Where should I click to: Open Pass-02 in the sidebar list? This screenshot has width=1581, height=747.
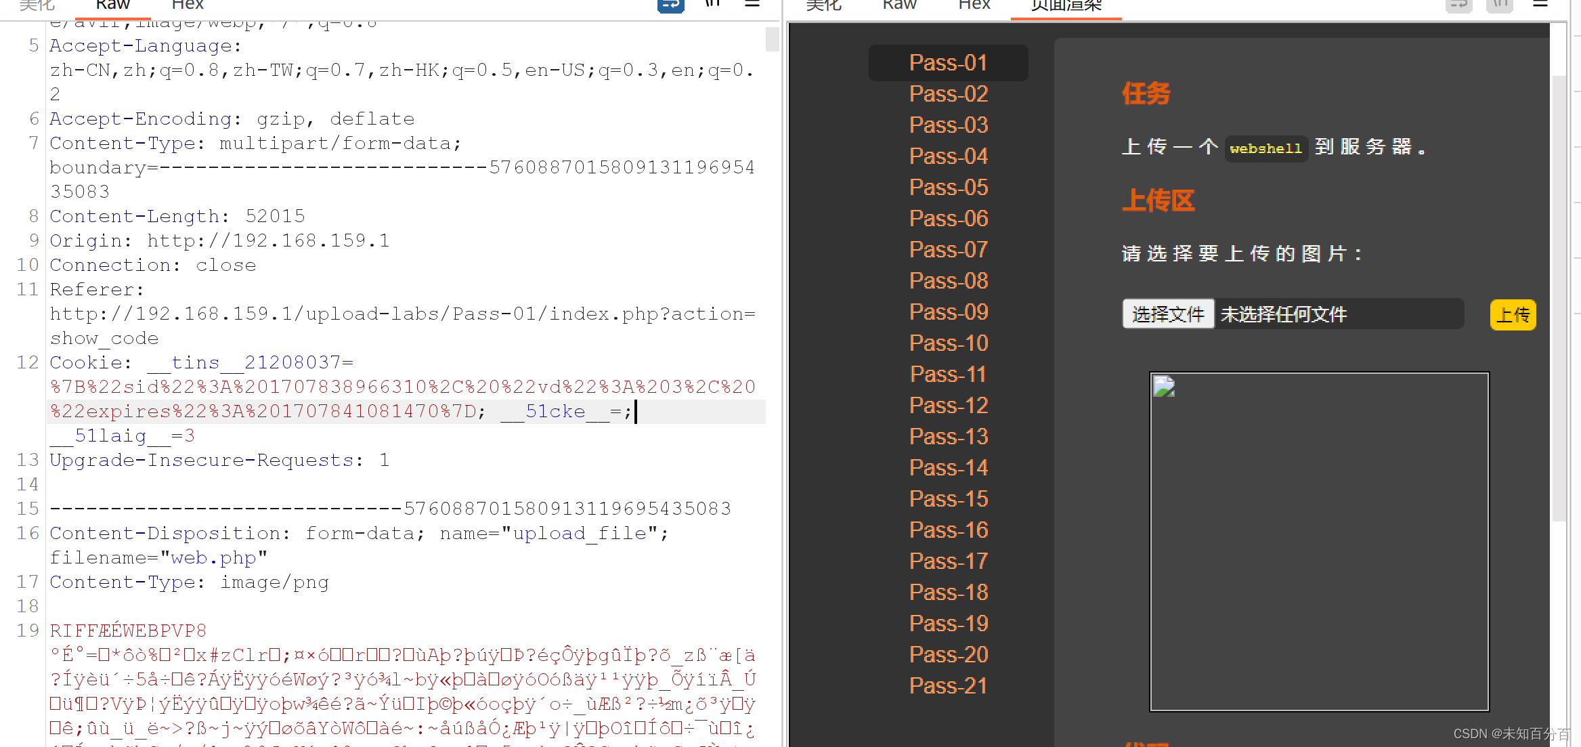click(948, 94)
